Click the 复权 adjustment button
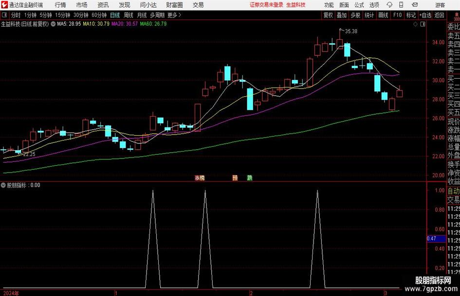This screenshot has width=460, height=296. point(328,15)
